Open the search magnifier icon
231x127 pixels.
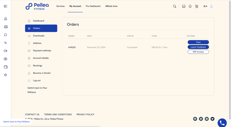point(174,6)
